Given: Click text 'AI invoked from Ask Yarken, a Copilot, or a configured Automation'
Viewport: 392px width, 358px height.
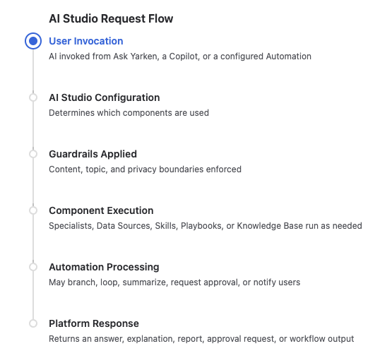Looking at the screenshot, I should pyautogui.click(x=180, y=56).
